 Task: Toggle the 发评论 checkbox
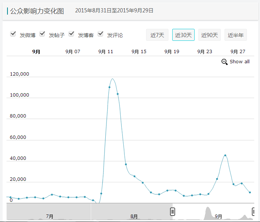coord(100,34)
